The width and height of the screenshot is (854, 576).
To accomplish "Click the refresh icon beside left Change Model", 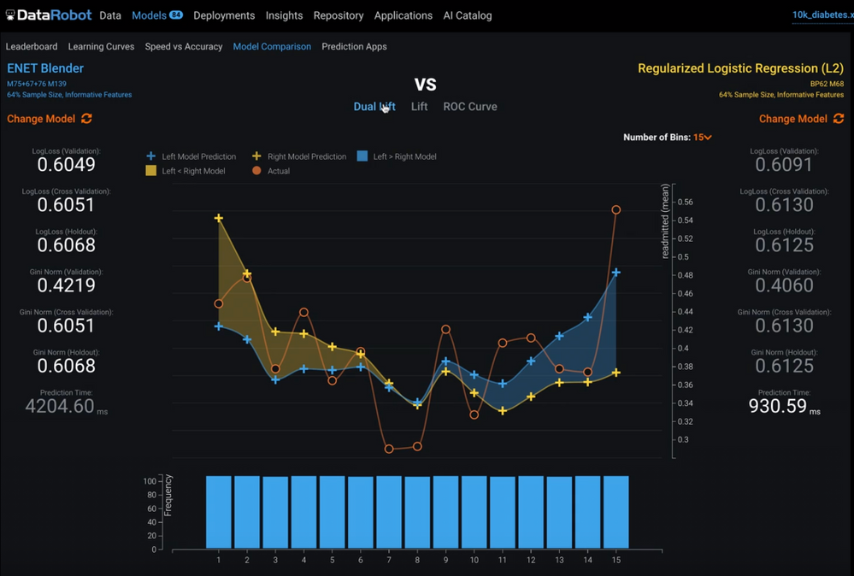I will click(x=86, y=119).
